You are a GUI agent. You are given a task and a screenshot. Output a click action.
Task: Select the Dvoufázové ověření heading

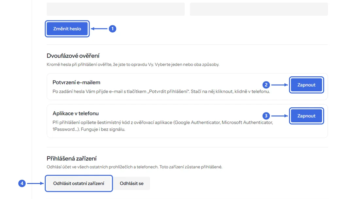pos(73,56)
